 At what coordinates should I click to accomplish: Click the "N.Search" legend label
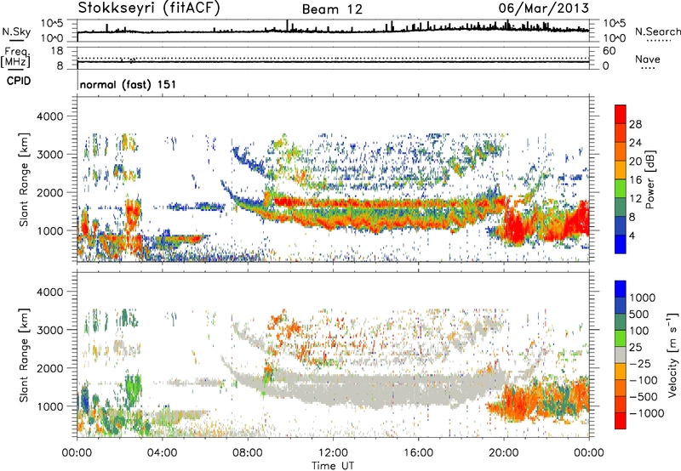(657, 31)
